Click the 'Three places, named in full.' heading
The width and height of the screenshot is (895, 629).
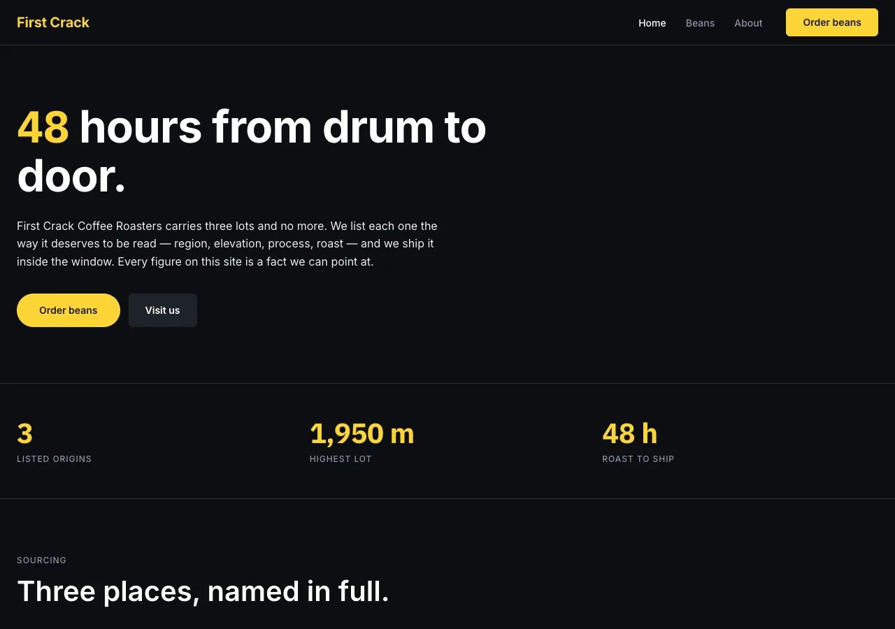[203, 591]
